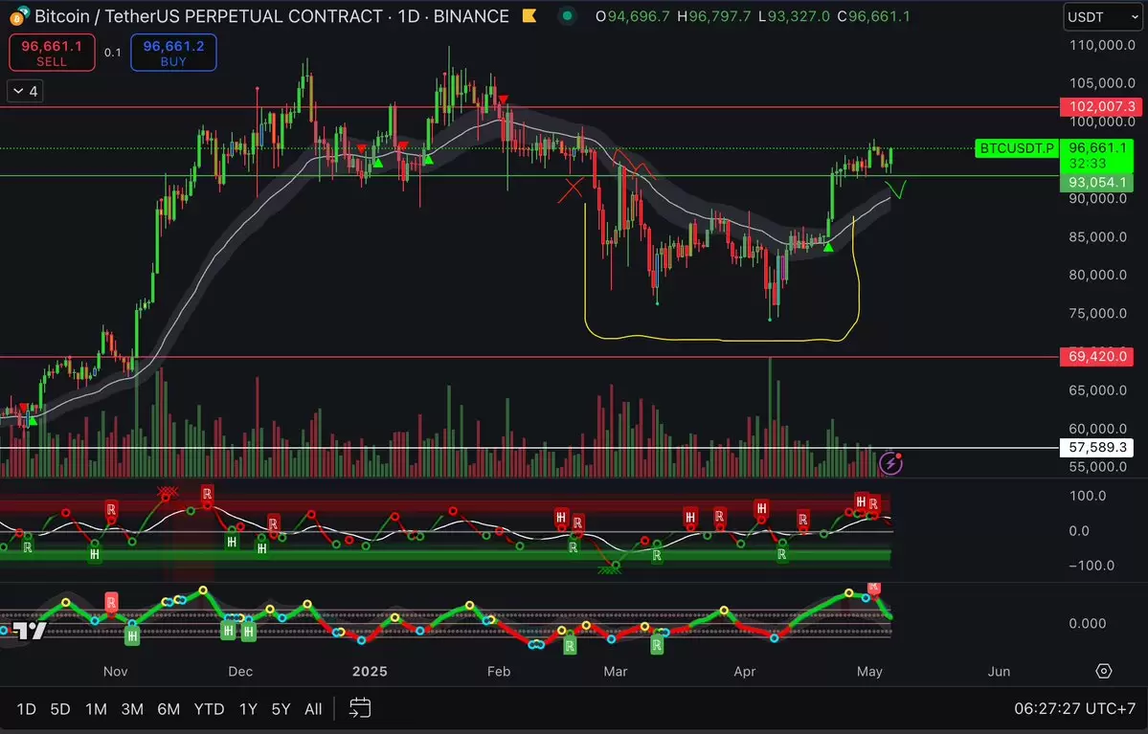Expand the collapsed indicators legend showing 4
The width and height of the screenshot is (1148, 734).
25,91
